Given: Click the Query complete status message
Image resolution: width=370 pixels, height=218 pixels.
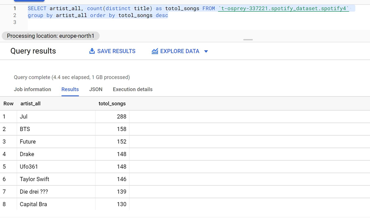Looking at the screenshot, I should tap(72, 77).
